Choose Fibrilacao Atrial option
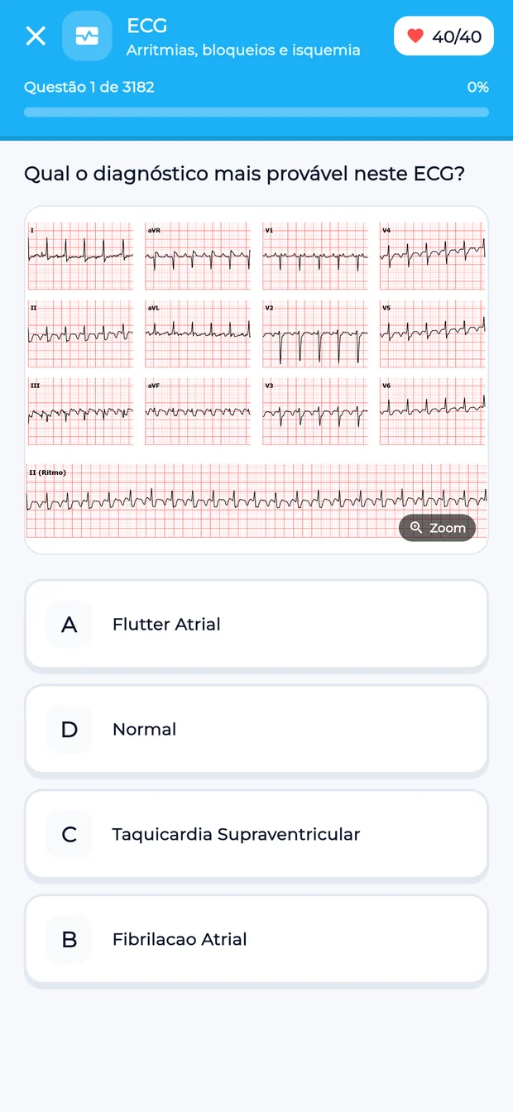513x1112 pixels. coord(256,940)
